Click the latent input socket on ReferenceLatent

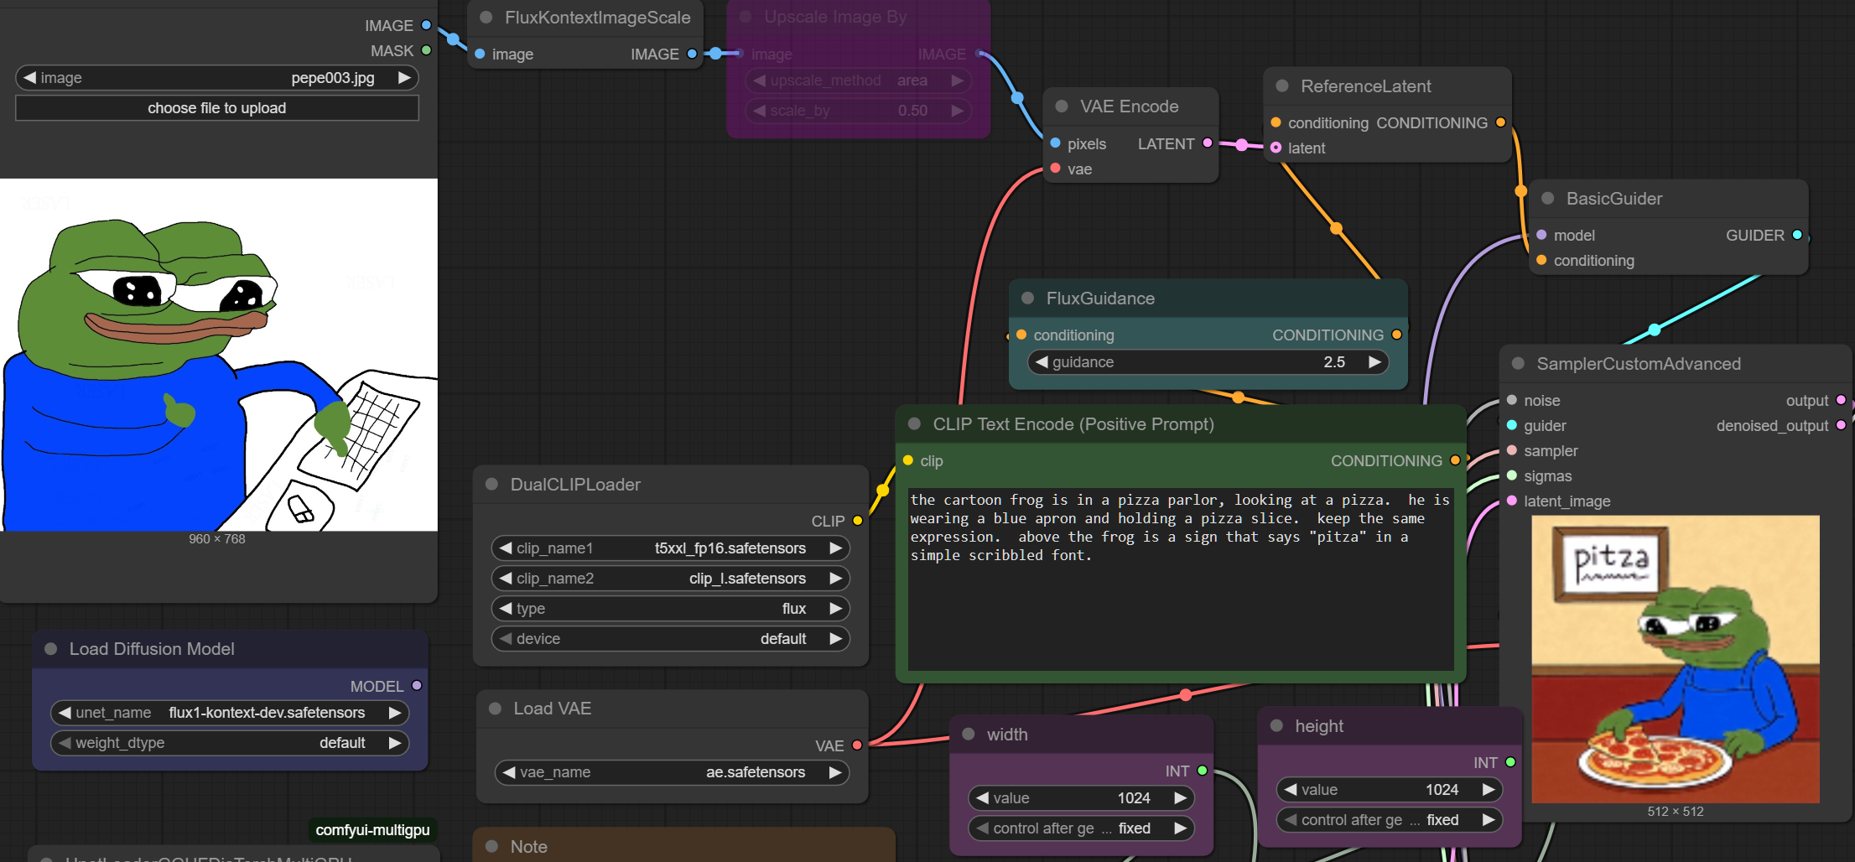tap(1276, 148)
